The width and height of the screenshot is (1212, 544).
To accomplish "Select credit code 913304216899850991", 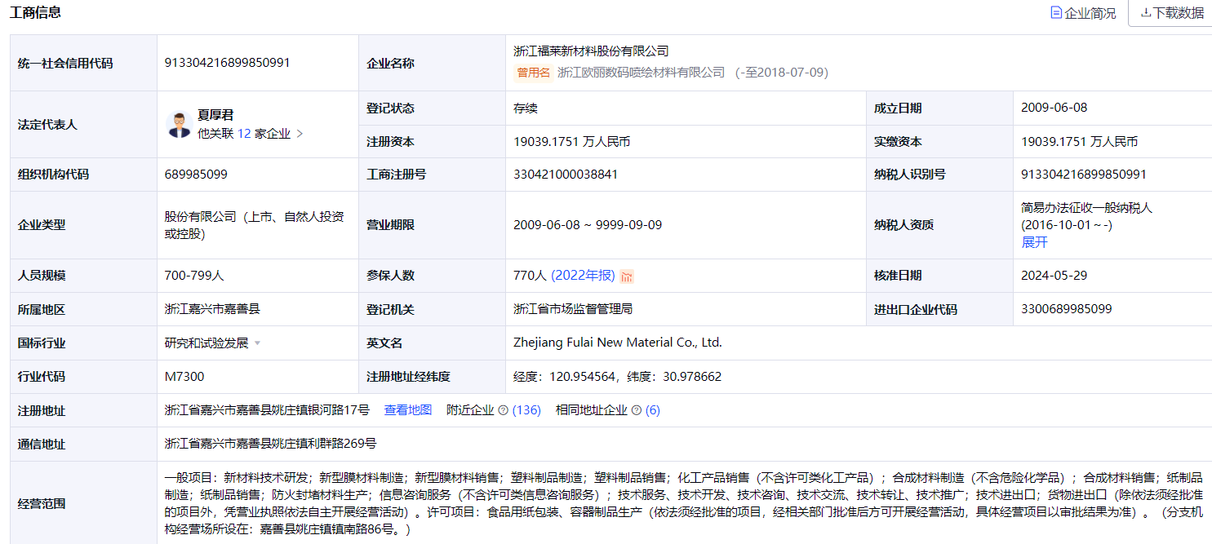I will (x=227, y=63).
